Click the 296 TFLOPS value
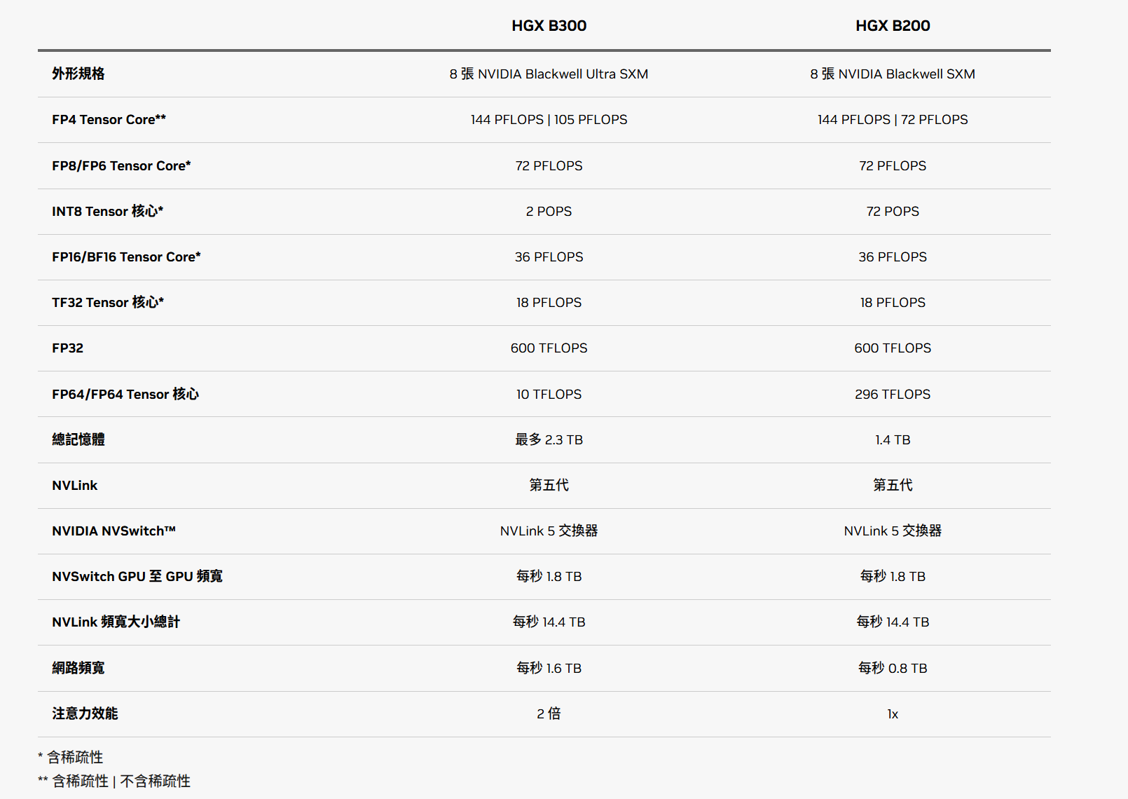This screenshot has height=799, width=1128. [892, 395]
